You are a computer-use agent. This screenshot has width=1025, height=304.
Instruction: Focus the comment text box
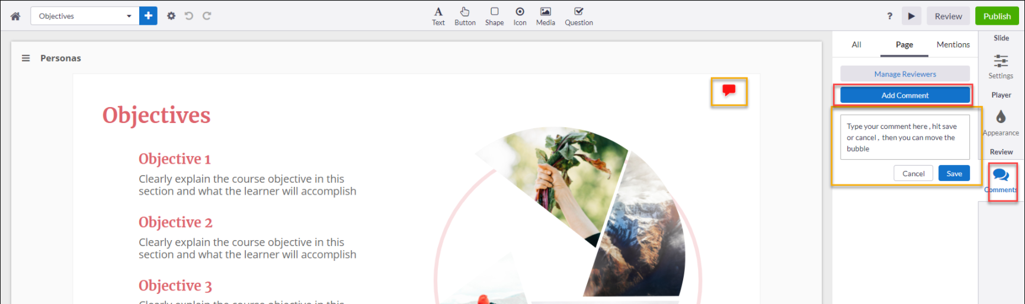point(905,137)
